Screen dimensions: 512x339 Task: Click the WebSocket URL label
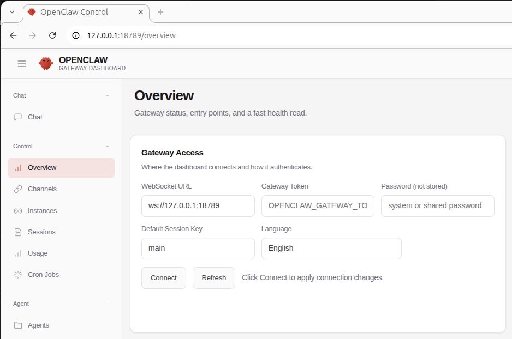[166, 186]
